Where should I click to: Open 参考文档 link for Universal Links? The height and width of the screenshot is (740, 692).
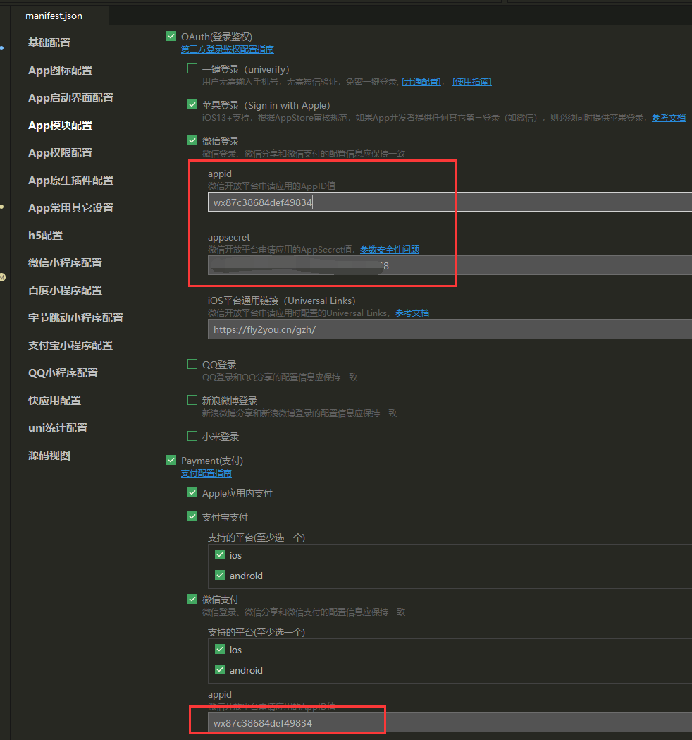(x=412, y=313)
